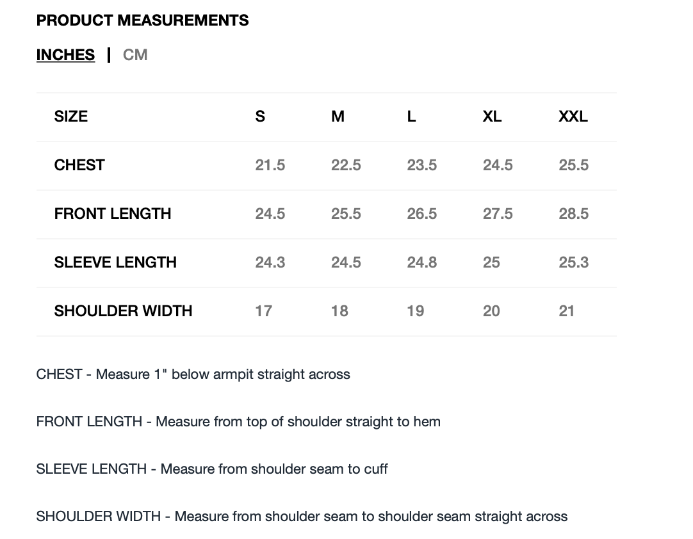Viewport: 693px width, 539px height.
Task: Click the SLEEVE LENGTH measuring instruction text
Action: coord(212,469)
